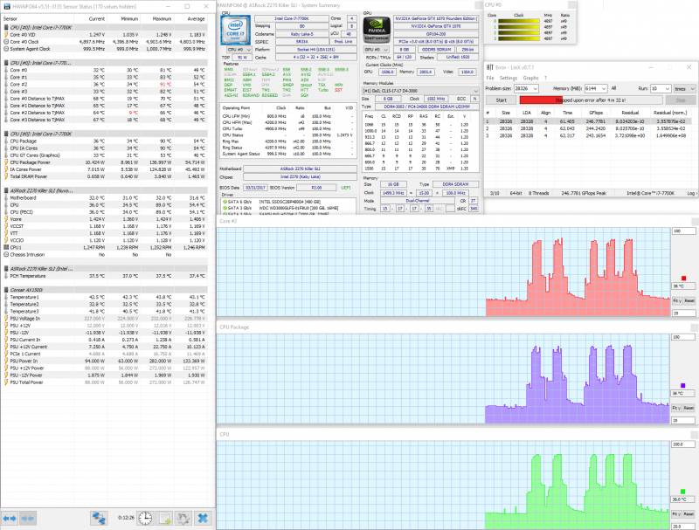The image size is (699, 530).
Task: Select LinX result row 2 with 62.043 time
Action: 588,128
